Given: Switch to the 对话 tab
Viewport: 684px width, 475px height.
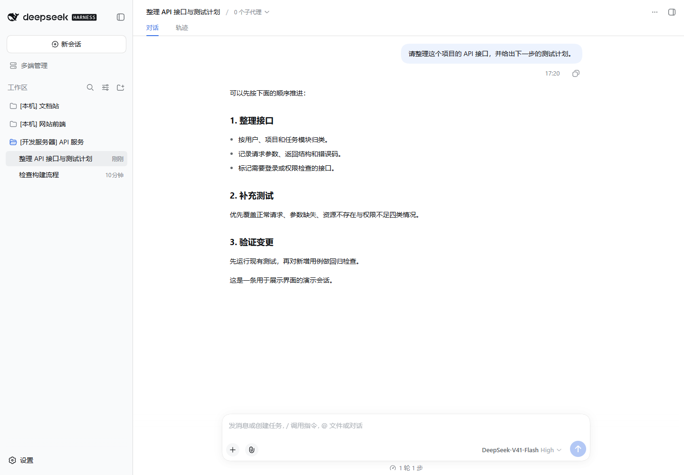Looking at the screenshot, I should click(152, 28).
